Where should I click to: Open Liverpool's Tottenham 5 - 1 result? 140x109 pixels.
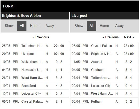tap(129, 78)
